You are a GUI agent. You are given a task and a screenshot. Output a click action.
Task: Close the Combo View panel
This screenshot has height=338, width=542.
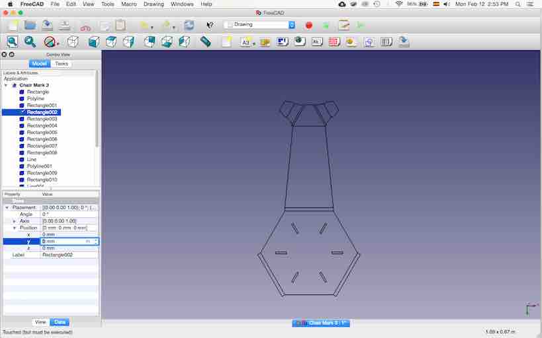tap(4, 55)
